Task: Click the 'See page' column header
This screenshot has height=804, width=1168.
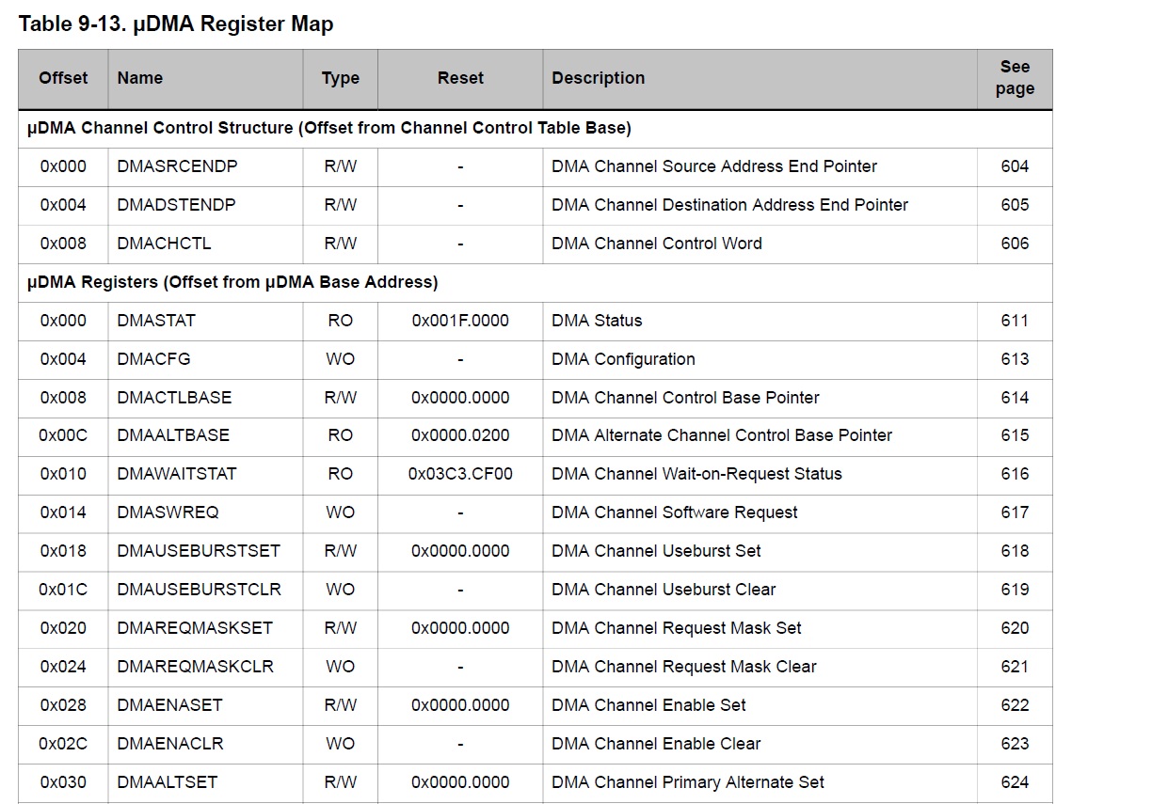Action: pos(1015,78)
